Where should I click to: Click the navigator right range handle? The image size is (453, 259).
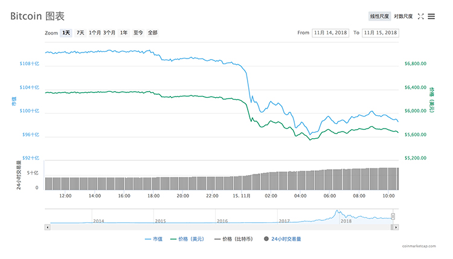tap(393, 216)
